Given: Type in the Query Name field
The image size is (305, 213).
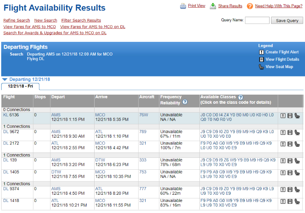Looking at the screenshot, I should [257, 21].
